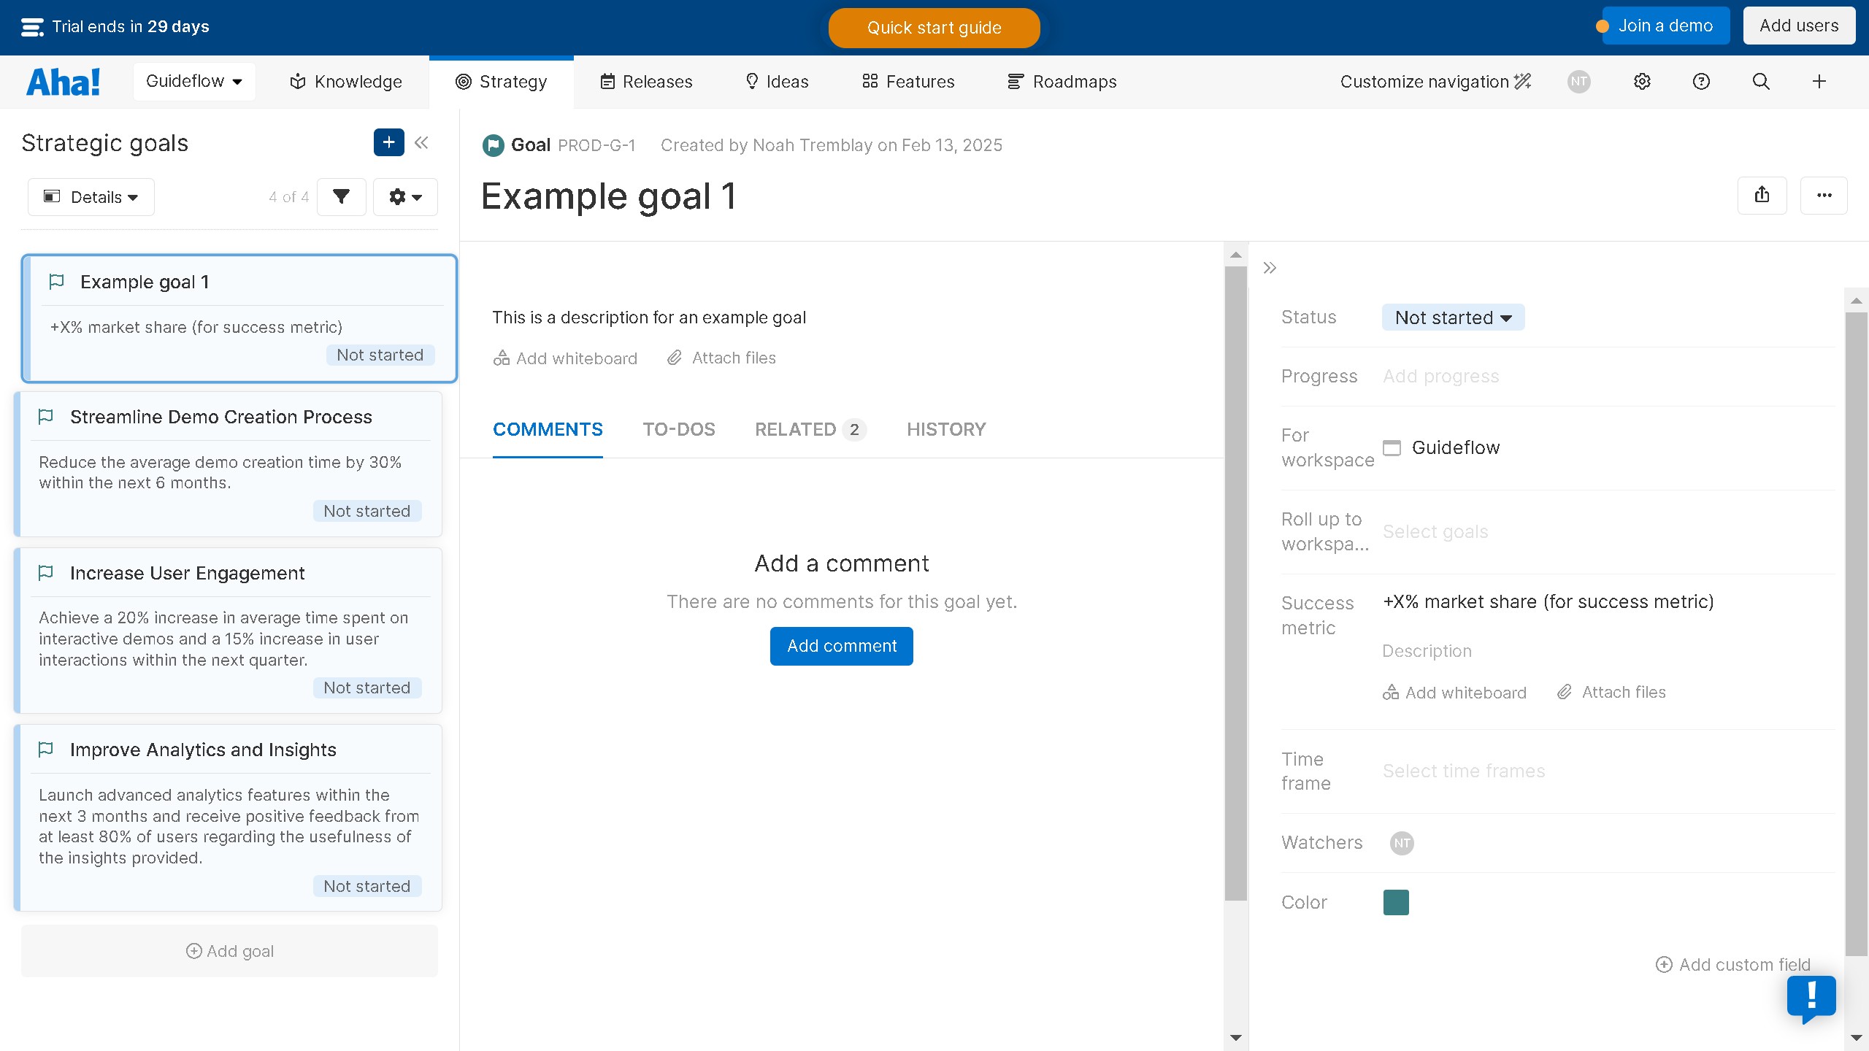Click the search magnifier icon
1869x1051 pixels.
1761,82
